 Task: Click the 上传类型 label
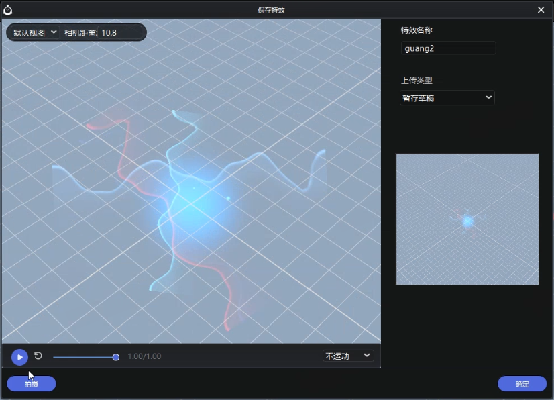pos(417,81)
